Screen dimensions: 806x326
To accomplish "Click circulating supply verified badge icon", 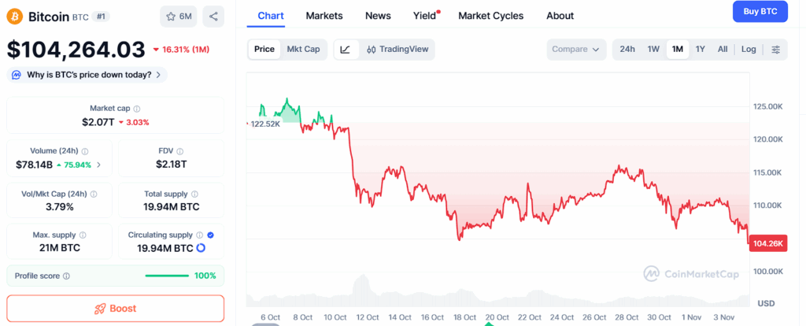I will coord(209,235).
